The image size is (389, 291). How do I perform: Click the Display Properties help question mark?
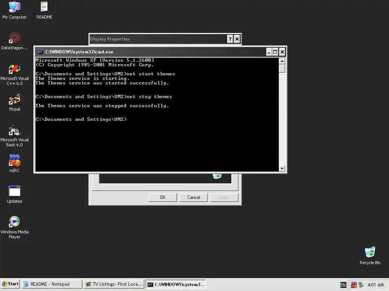230,39
